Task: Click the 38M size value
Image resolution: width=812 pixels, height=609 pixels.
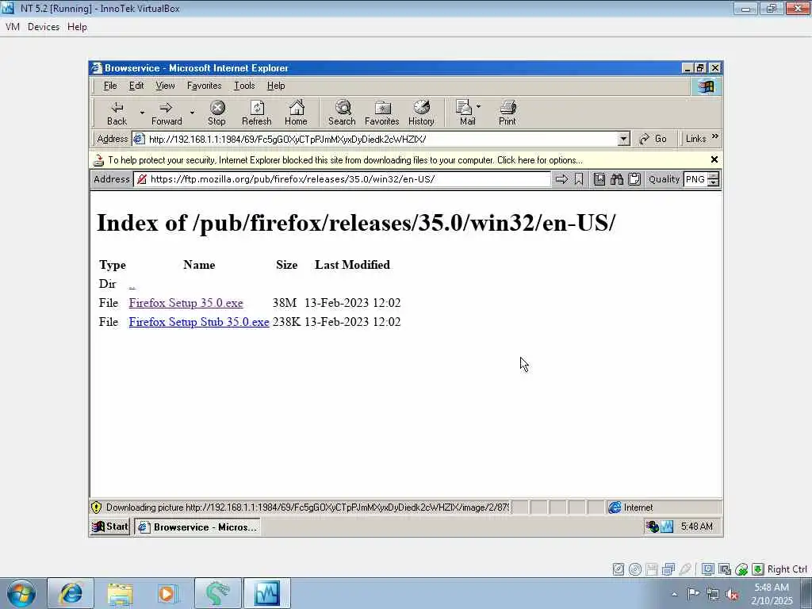Action: point(285,303)
